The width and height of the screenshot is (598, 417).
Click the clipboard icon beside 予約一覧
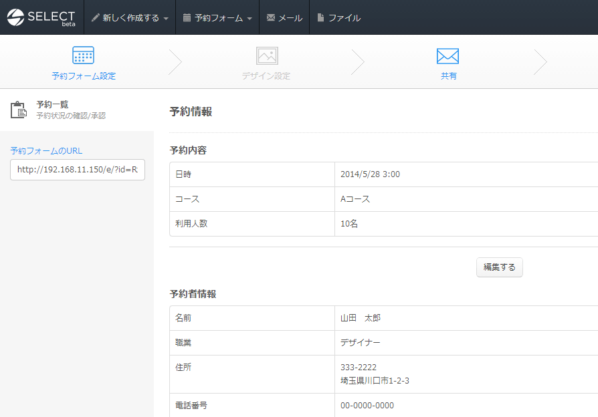[x=19, y=110]
